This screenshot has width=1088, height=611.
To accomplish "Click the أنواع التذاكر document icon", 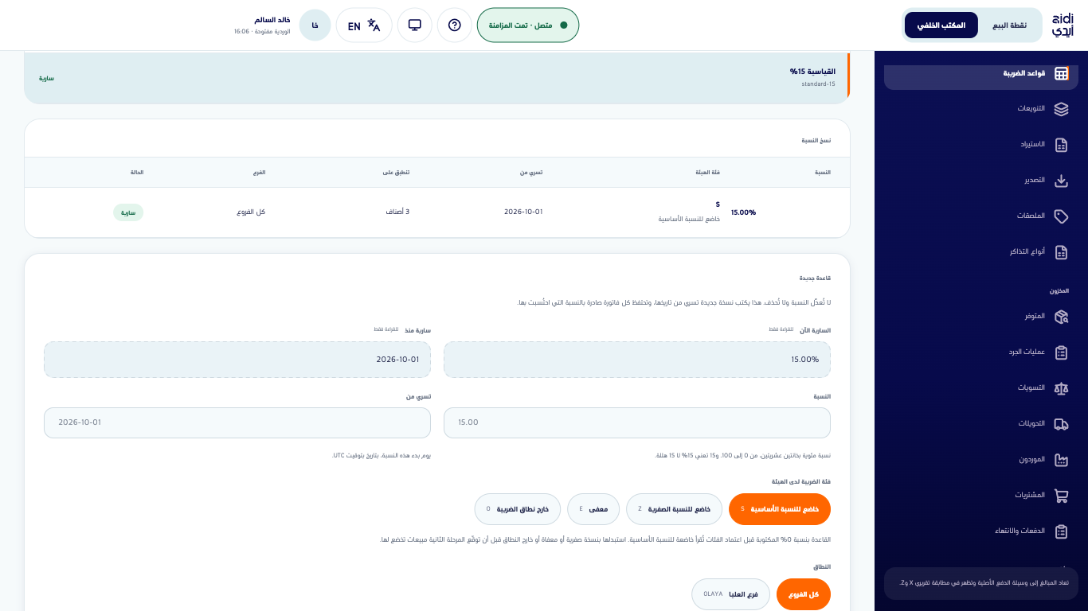I will [1061, 252].
